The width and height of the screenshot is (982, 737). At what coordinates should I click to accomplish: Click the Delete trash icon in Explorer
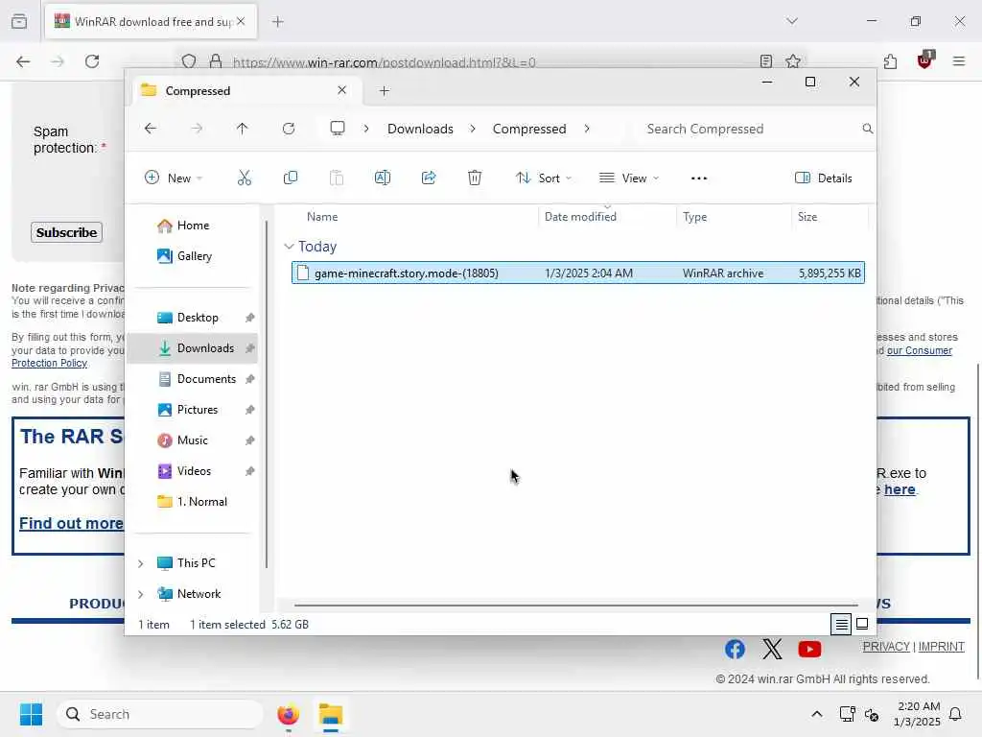(x=475, y=178)
